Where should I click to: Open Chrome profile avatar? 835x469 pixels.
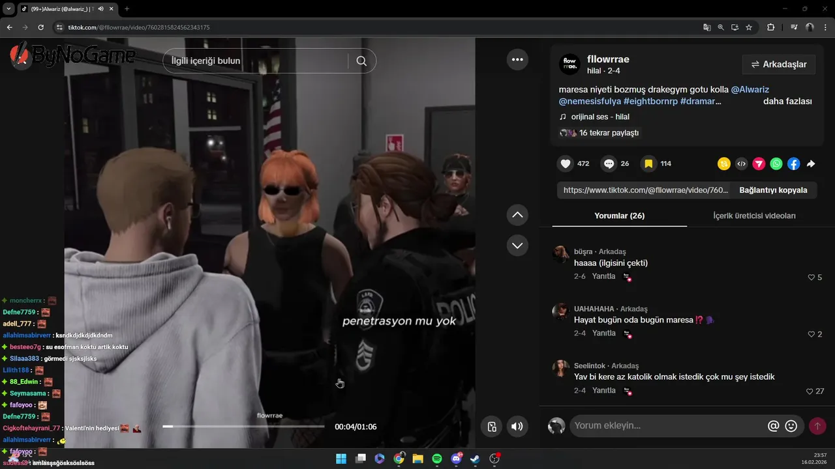click(810, 27)
